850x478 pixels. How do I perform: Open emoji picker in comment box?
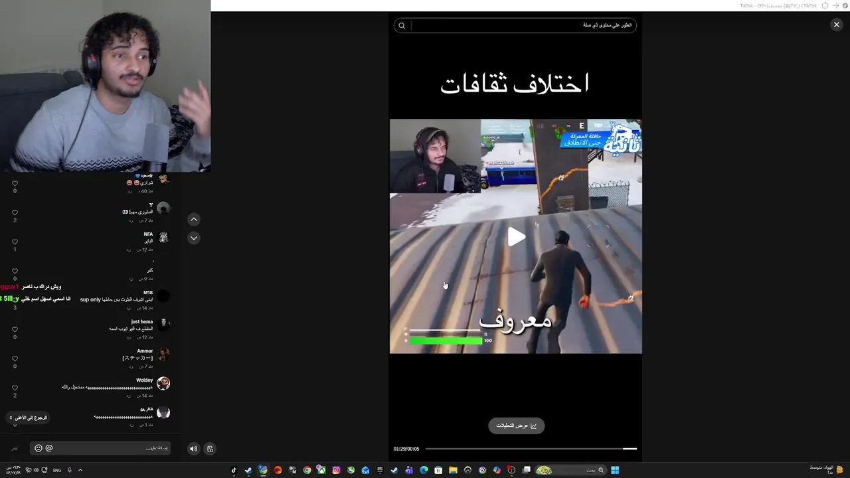point(39,448)
